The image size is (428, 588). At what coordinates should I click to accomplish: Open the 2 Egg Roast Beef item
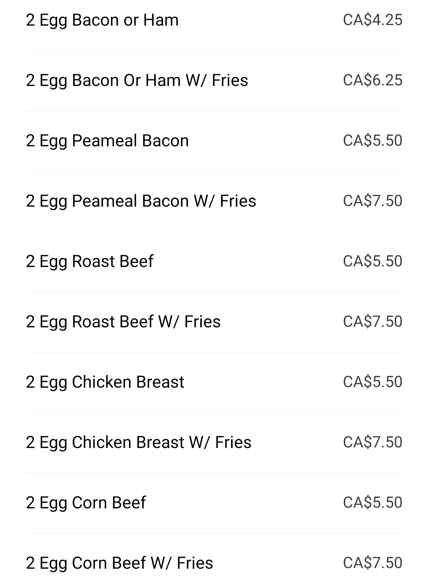[x=90, y=262]
